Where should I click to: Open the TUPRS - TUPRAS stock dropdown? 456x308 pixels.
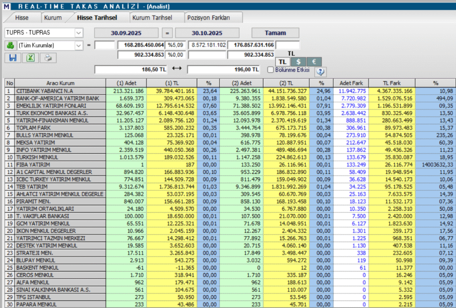(79, 33)
